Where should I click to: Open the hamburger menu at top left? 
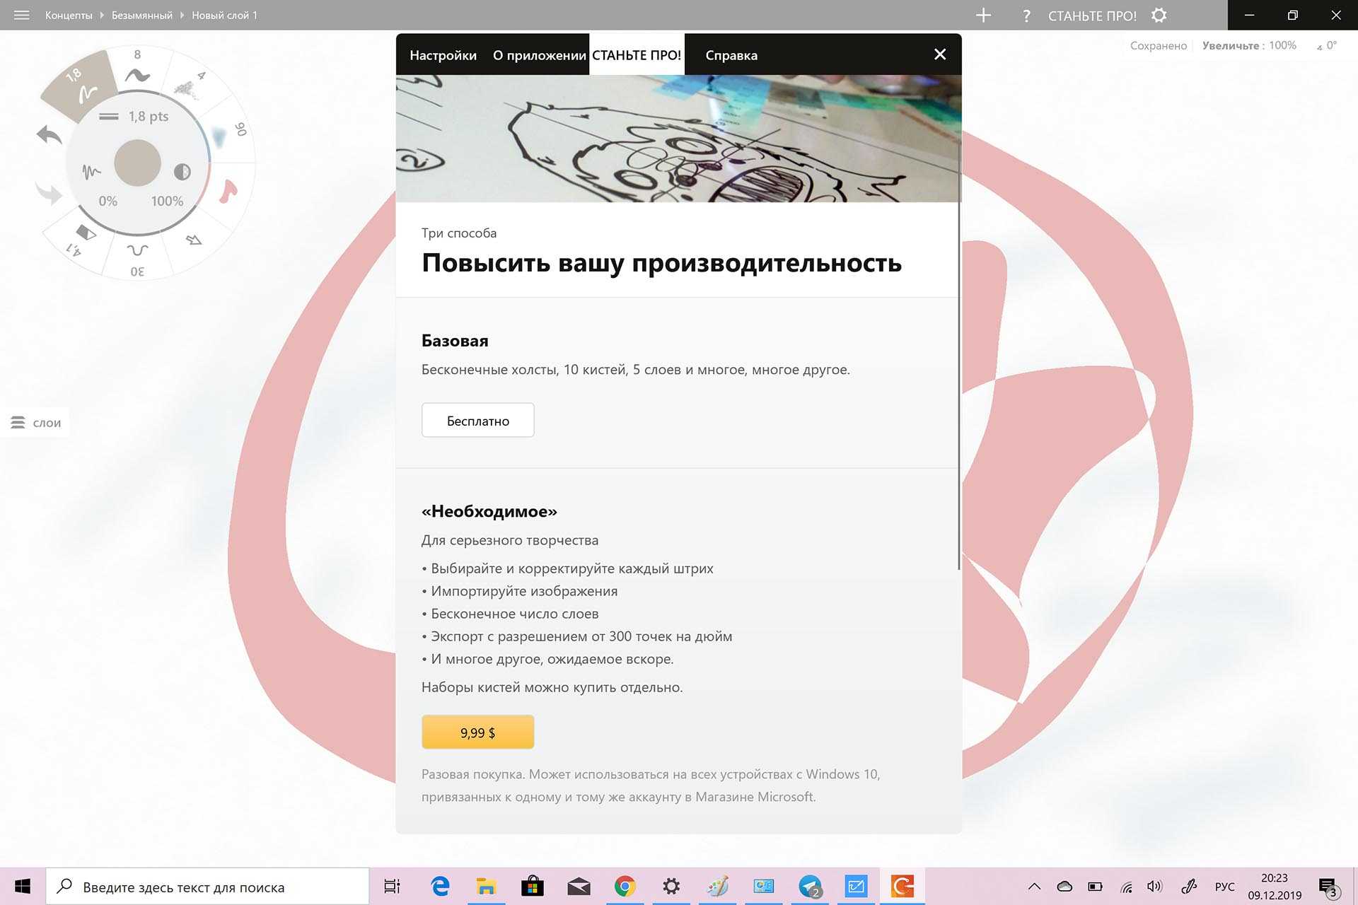pyautogui.click(x=21, y=15)
